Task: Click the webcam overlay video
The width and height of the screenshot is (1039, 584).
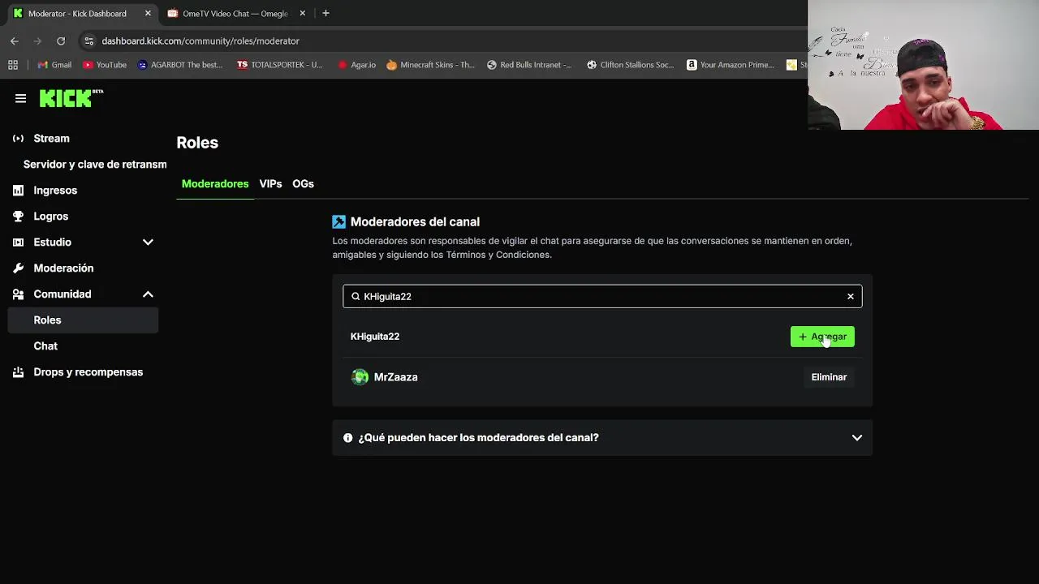Action: [923, 65]
